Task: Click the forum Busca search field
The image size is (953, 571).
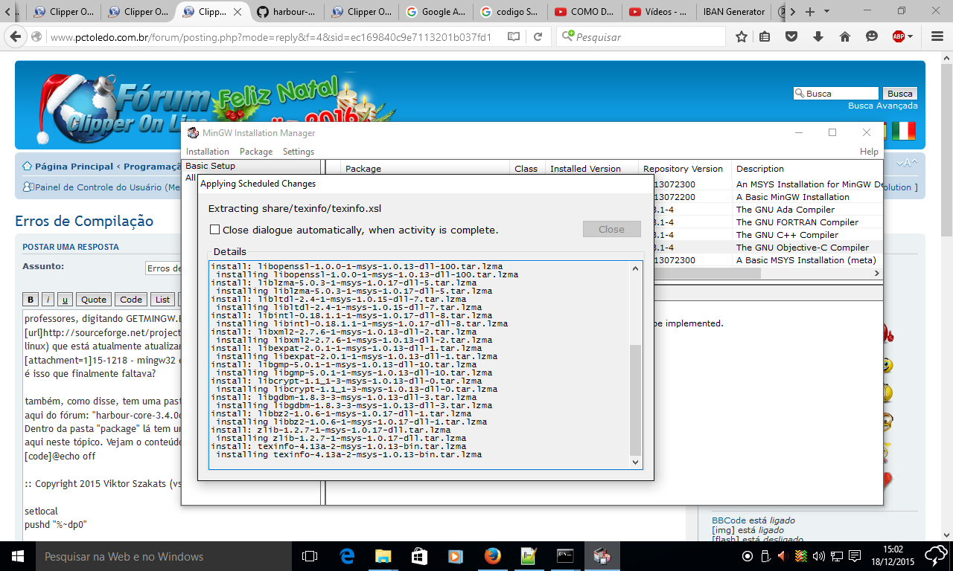Action: (x=836, y=94)
